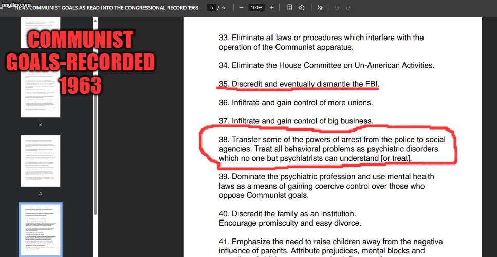
Task: Select the highlighted page 5 thumbnail
Action: coord(41,229)
